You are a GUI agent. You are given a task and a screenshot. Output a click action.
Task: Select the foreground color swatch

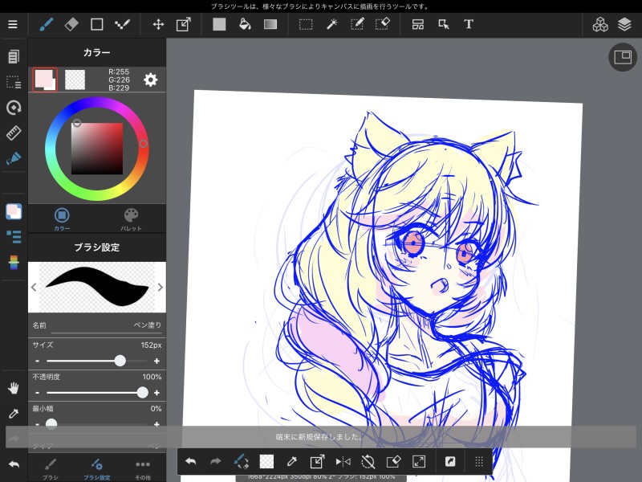(x=45, y=80)
